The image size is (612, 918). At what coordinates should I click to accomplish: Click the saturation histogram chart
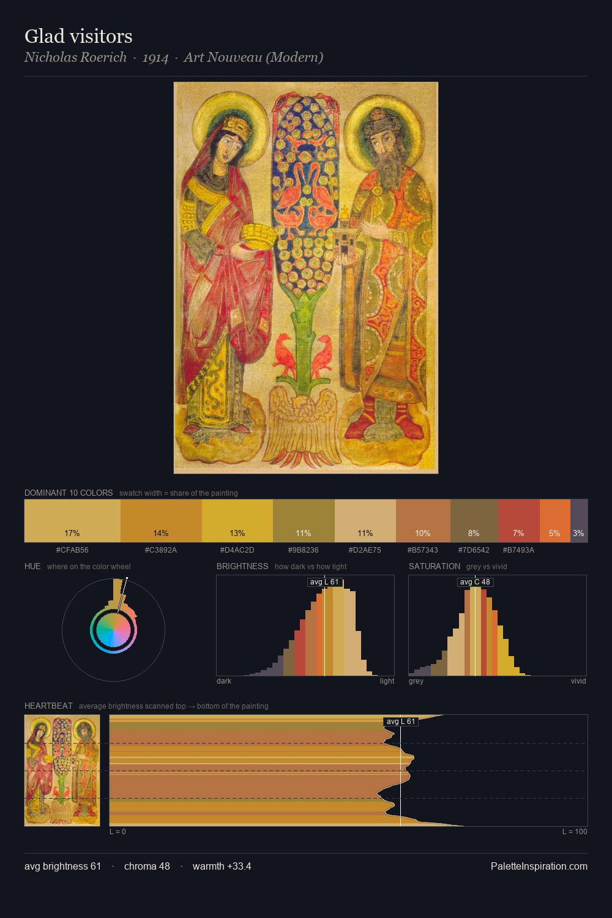tap(498, 625)
